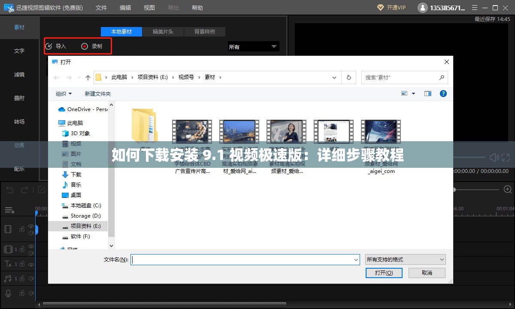Click the undo arrow in timeline toolbar

pyautogui.click(x=9, y=190)
